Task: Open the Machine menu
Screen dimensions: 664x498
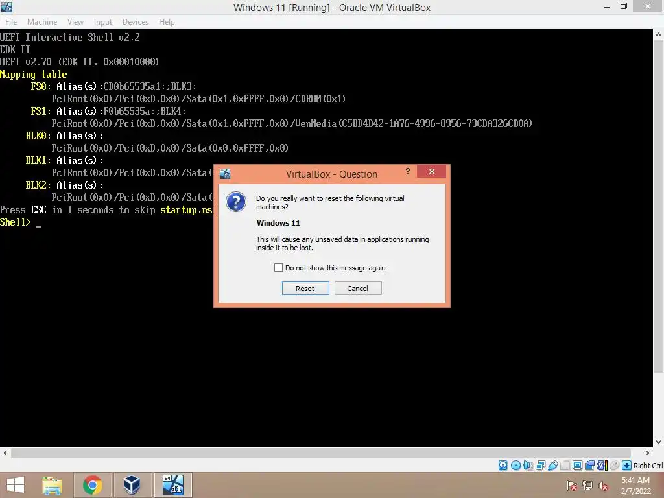Action: [42, 22]
